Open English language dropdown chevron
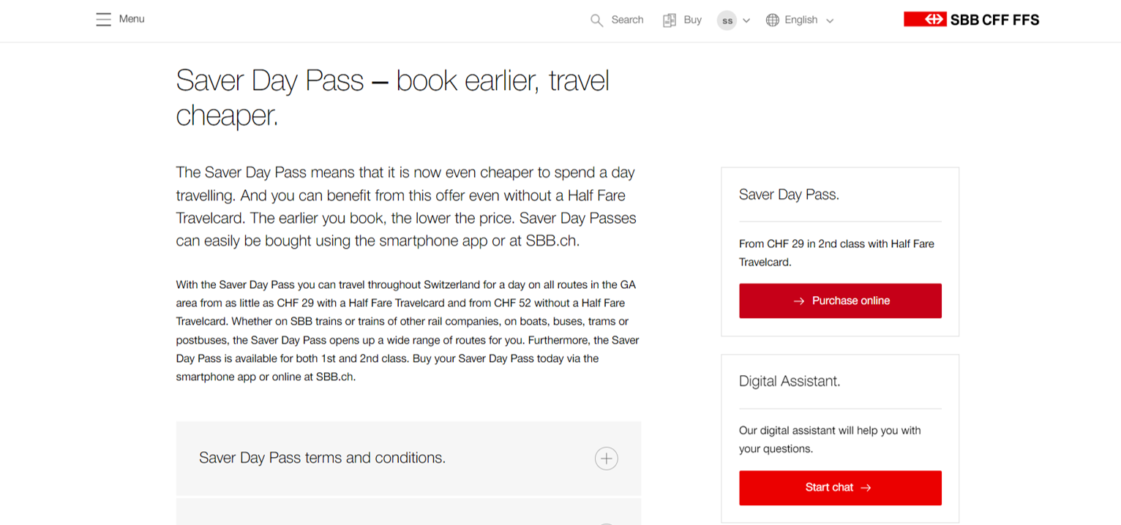1121x525 pixels. [830, 20]
